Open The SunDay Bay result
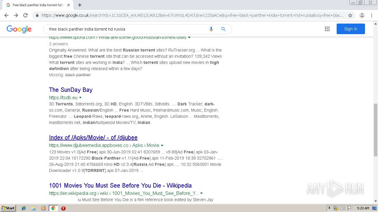This screenshot has height=212, width=378. 71,90
